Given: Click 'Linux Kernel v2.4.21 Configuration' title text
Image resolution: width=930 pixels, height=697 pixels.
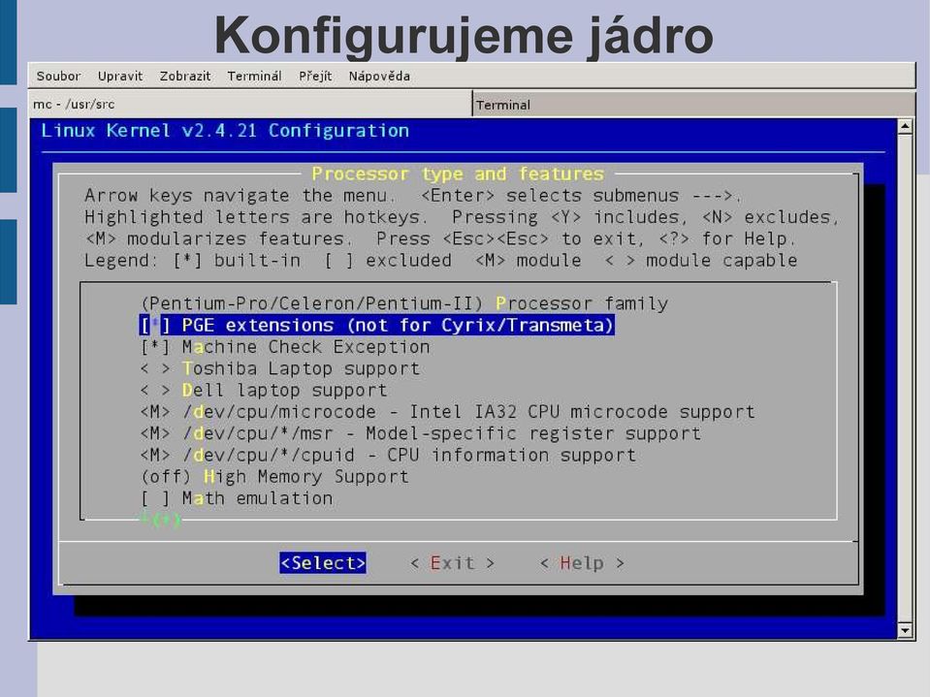Looking at the screenshot, I should click(225, 131).
